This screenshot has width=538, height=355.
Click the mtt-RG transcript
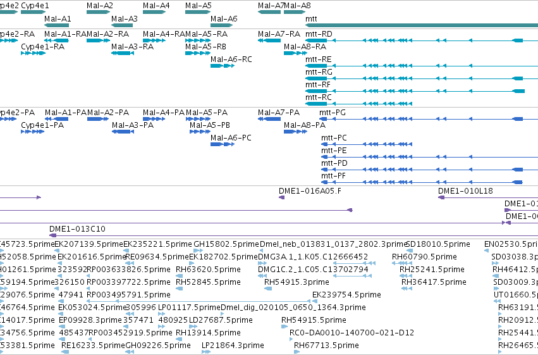(422, 78)
